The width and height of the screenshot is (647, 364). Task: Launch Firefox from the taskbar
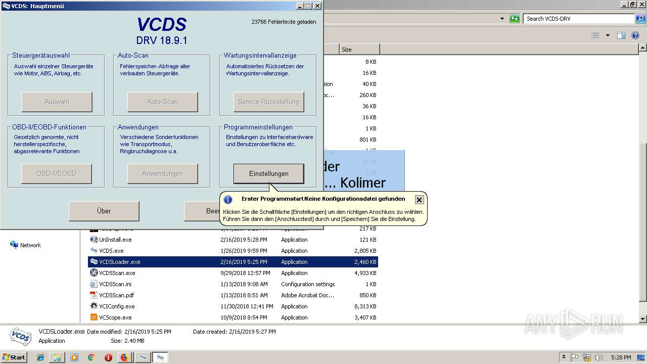click(x=124, y=357)
